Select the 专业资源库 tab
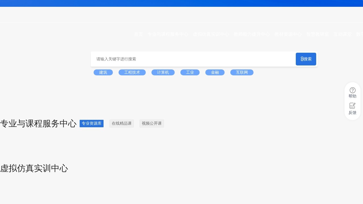363x204 pixels. click(91, 123)
